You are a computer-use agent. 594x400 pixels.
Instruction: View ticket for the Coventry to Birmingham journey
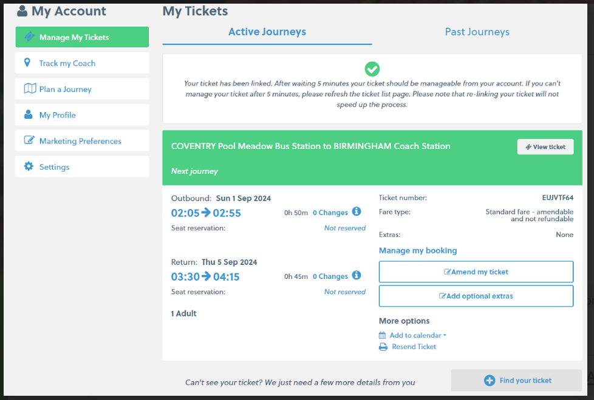click(545, 146)
